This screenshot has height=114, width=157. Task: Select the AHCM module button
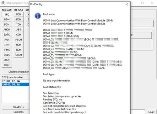click(x=7, y=30)
